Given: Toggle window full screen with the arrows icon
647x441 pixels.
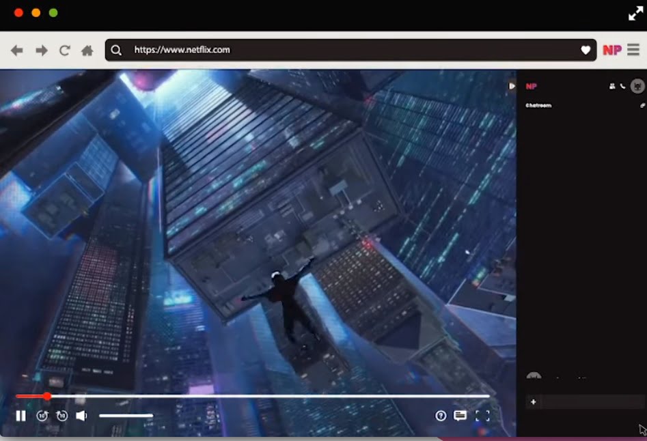Looking at the screenshot, I should point(635,14).
